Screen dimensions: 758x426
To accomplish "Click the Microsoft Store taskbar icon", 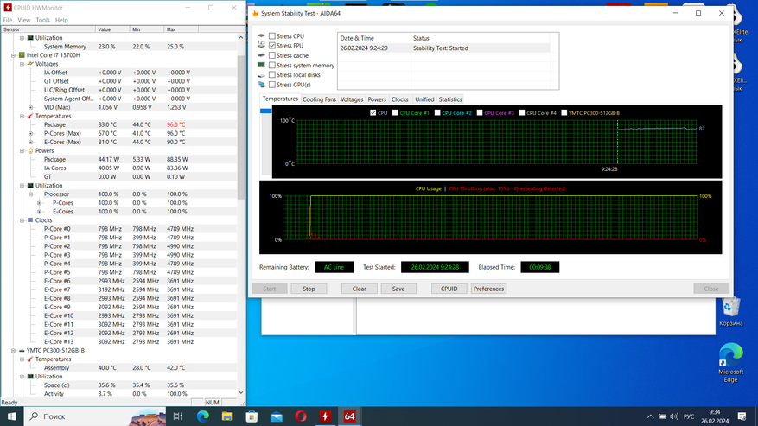I will 252,416.
